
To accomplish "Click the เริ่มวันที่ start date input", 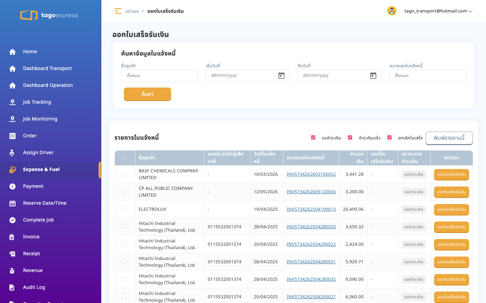I will (248, 76).
